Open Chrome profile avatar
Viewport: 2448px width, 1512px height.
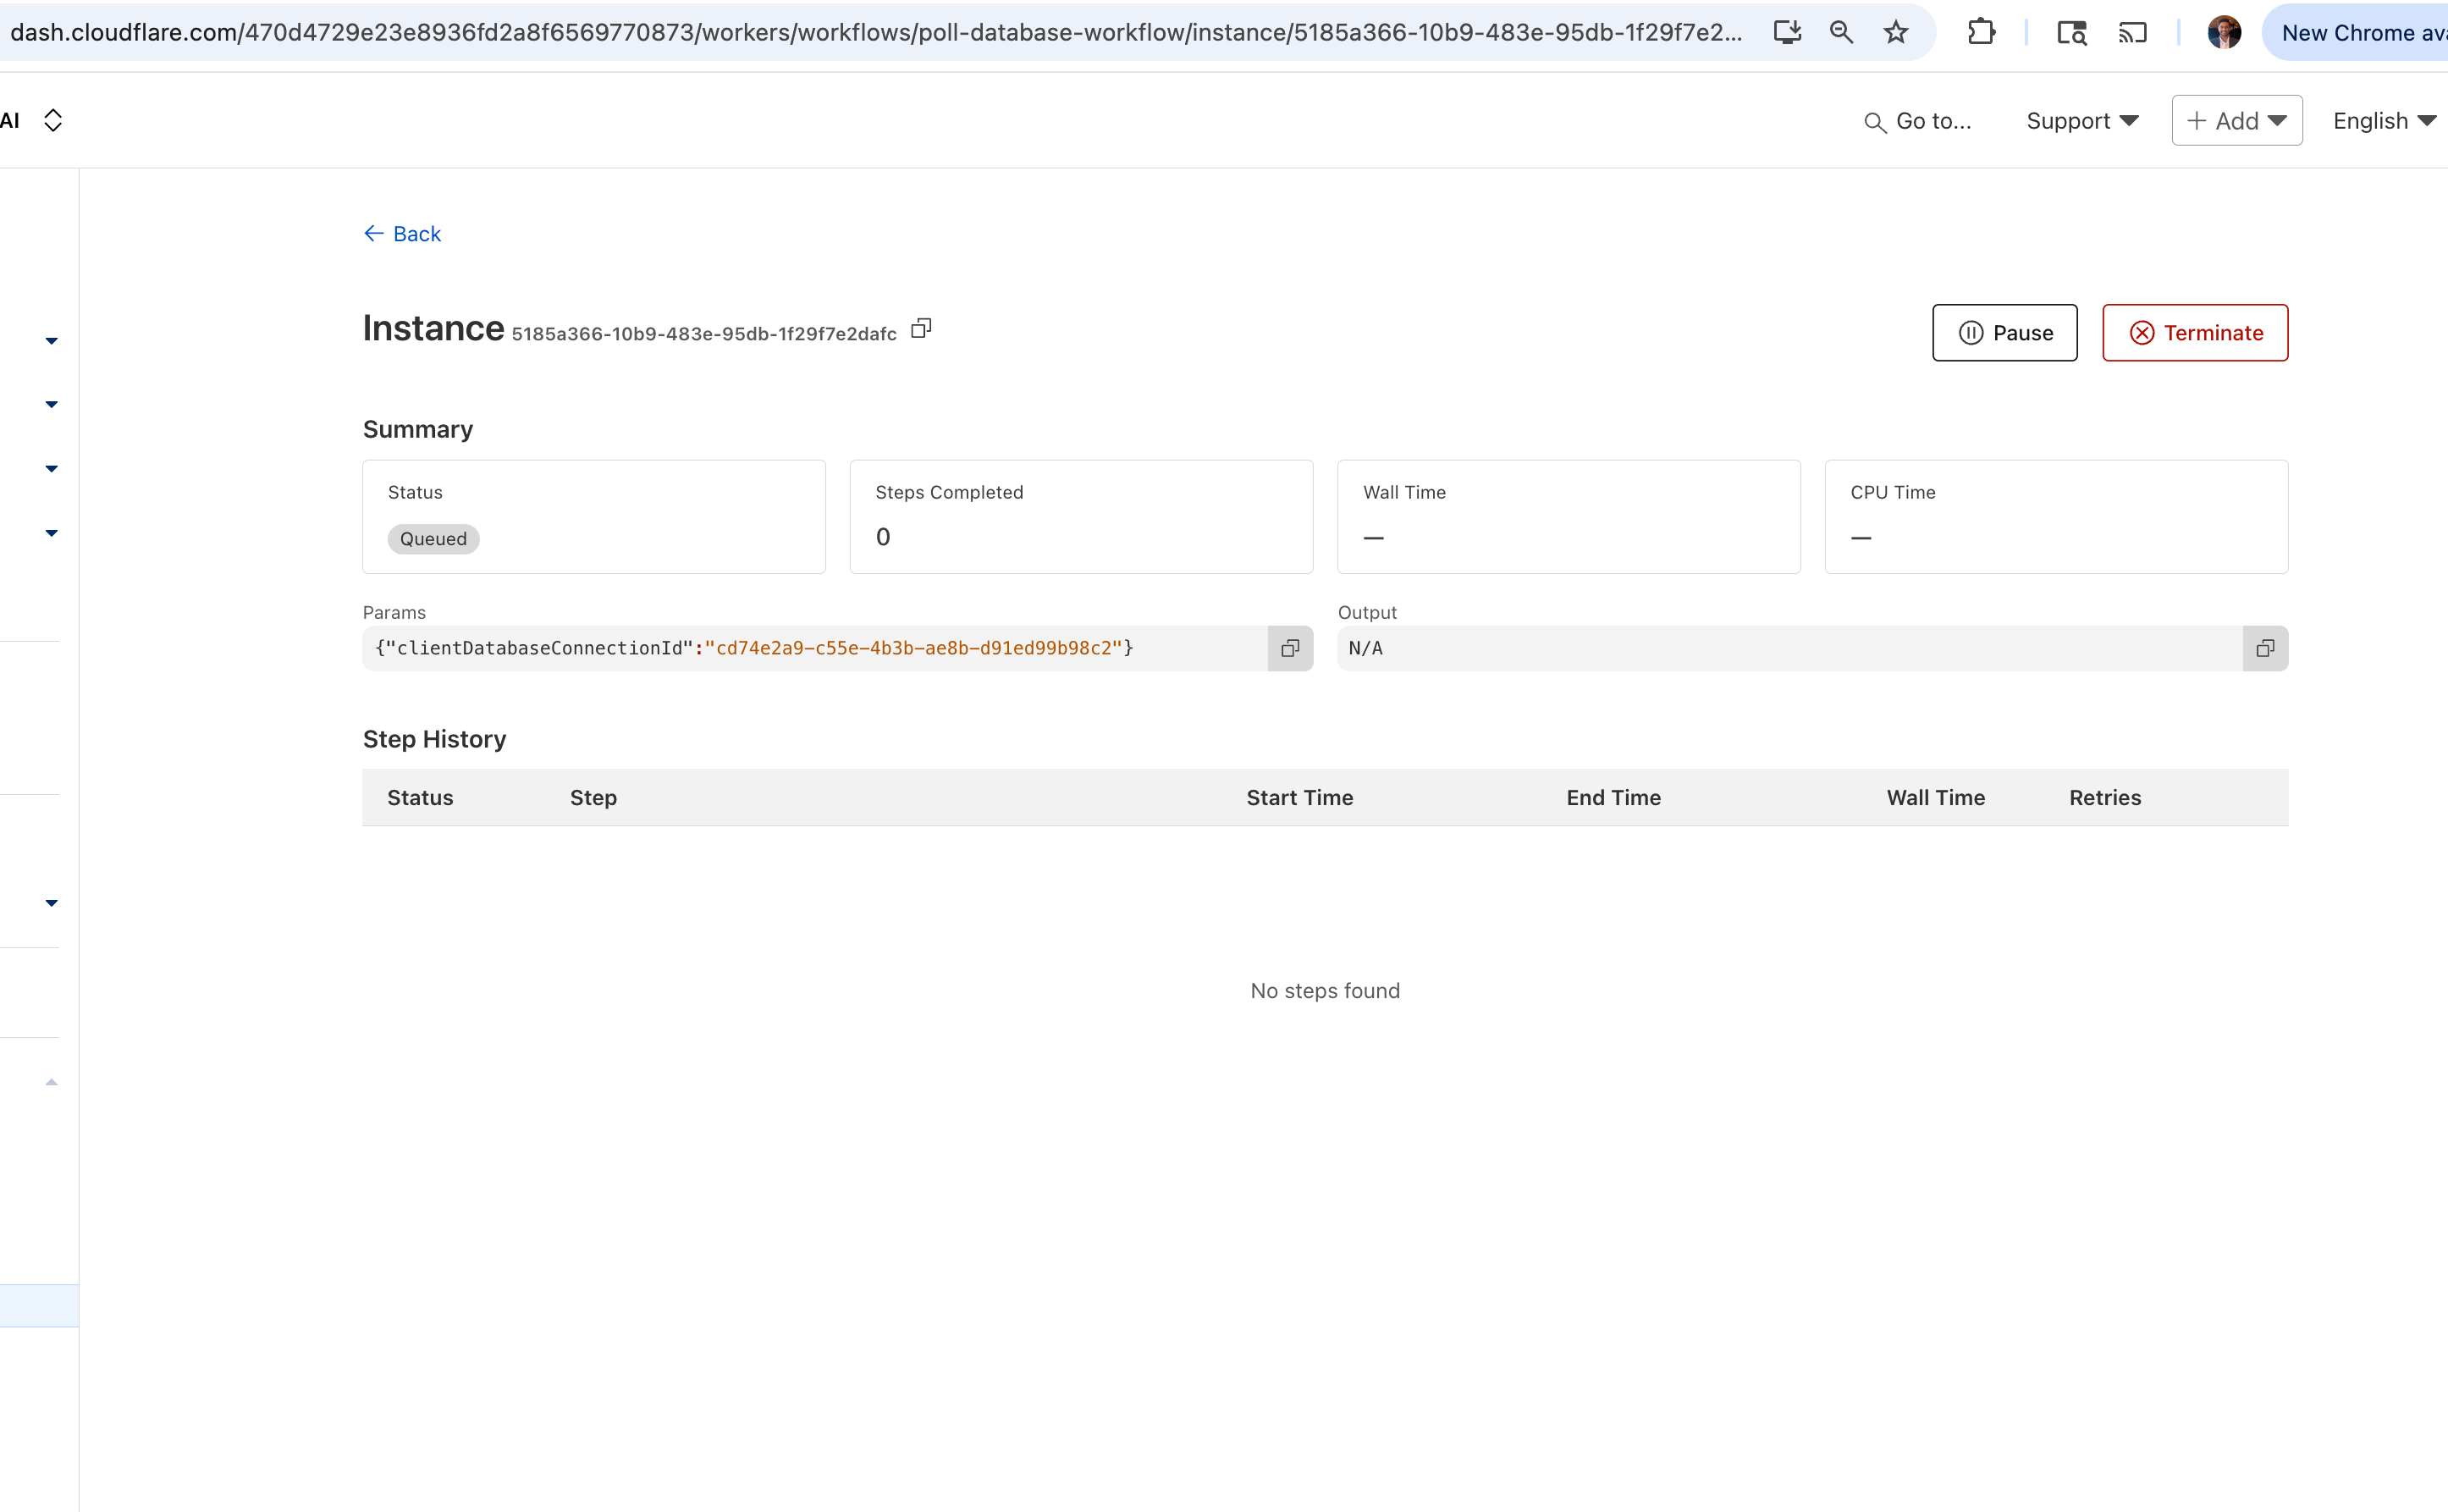click(2223, 33)
